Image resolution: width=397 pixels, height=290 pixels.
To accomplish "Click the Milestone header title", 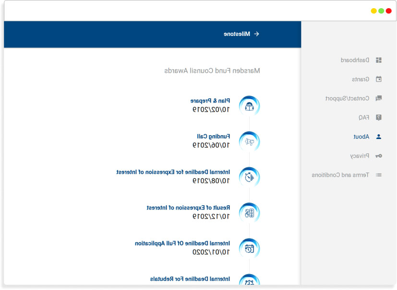I will [237, 34].
